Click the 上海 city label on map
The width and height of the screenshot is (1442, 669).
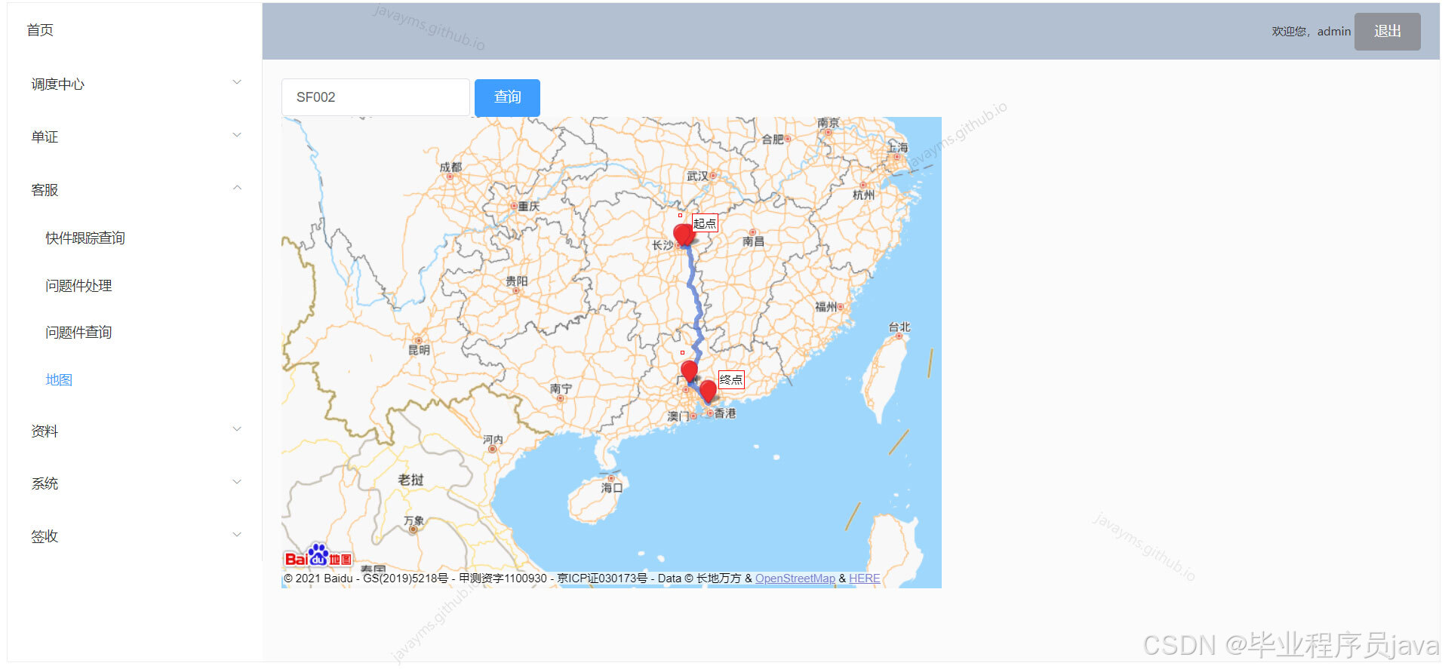point(897,147)
